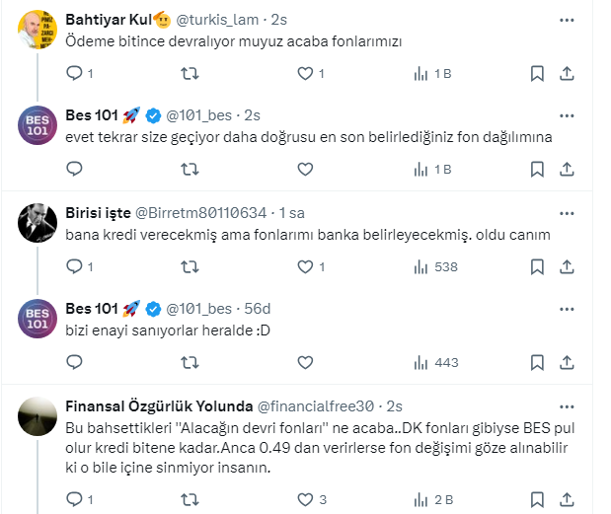
Task: Retweet Finansal Özgürlük Yolunda's tweet
Action: coord(190,498)
